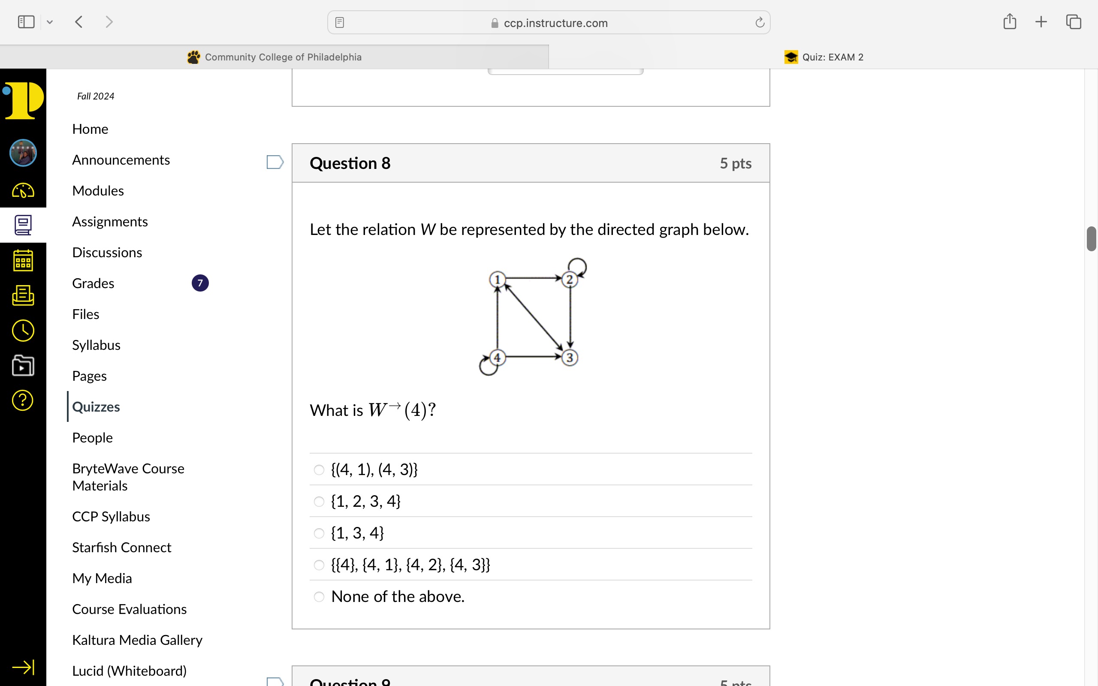Select radio button for {1, 2, 3, 4}
Screen dimensions: 1098x686
pyautogui.click(x=319, y=501)
